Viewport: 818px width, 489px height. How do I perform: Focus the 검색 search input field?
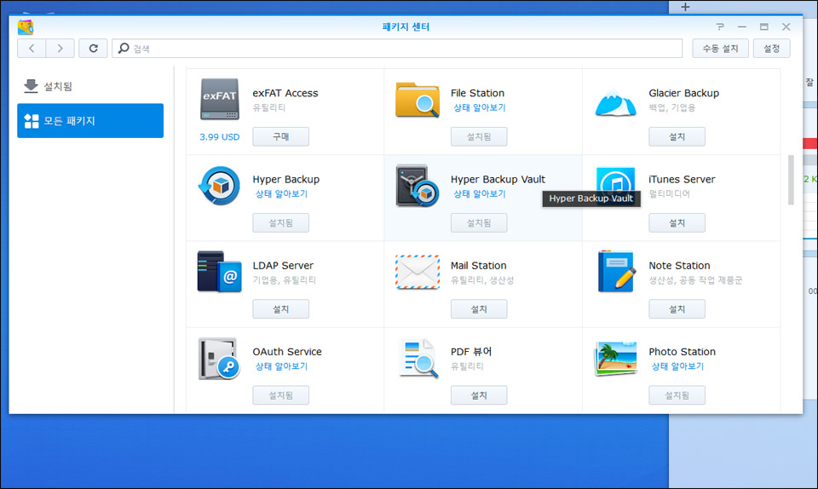(x=397, y=49)
